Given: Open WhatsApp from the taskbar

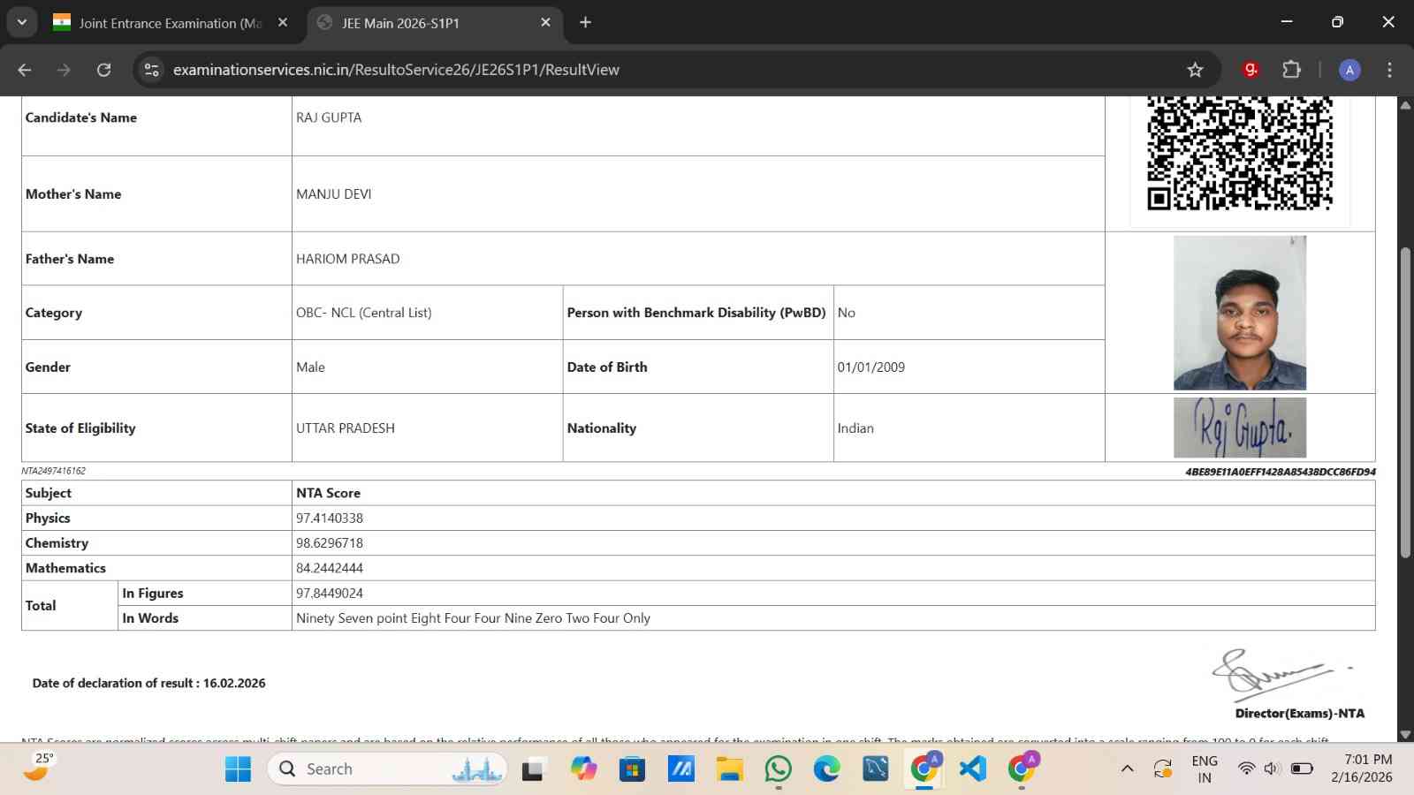Looking at the screenshot, I should (x=778, y=769).
